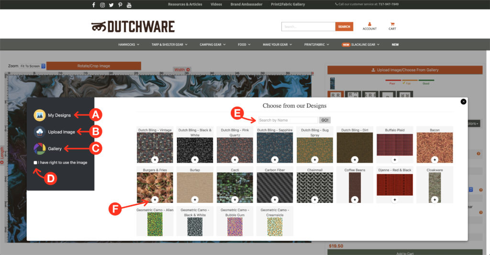This screenshot has width=490, height=255.
Task: Open the Account user icon
Action: (x=369, y=24)
